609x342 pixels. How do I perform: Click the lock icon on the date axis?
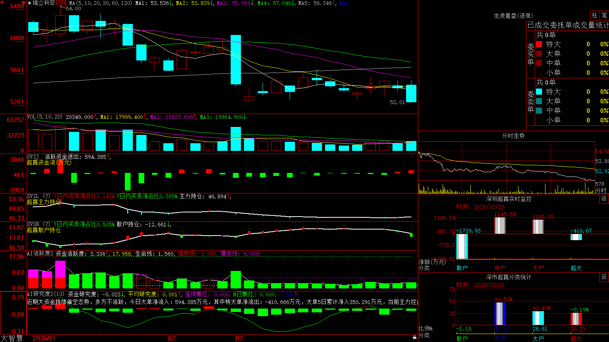pyautogui.click(x=415, y=337)
